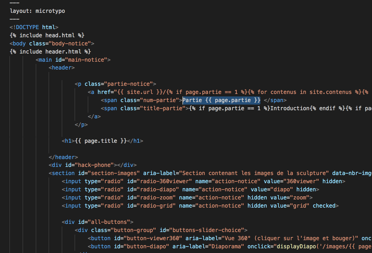
Task: Click the highlighted "Partie {{ page.partie }}" text
Action: point(221,100)
